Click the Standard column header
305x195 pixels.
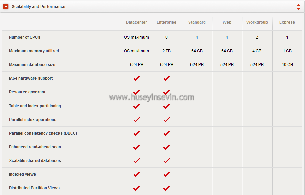[x=197, y=22]
